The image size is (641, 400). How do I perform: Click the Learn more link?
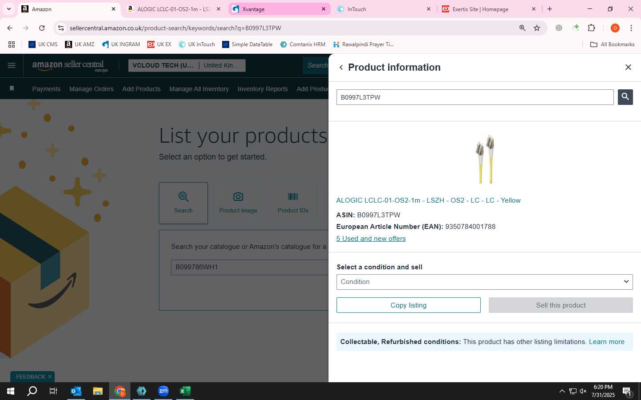point(606,342)
